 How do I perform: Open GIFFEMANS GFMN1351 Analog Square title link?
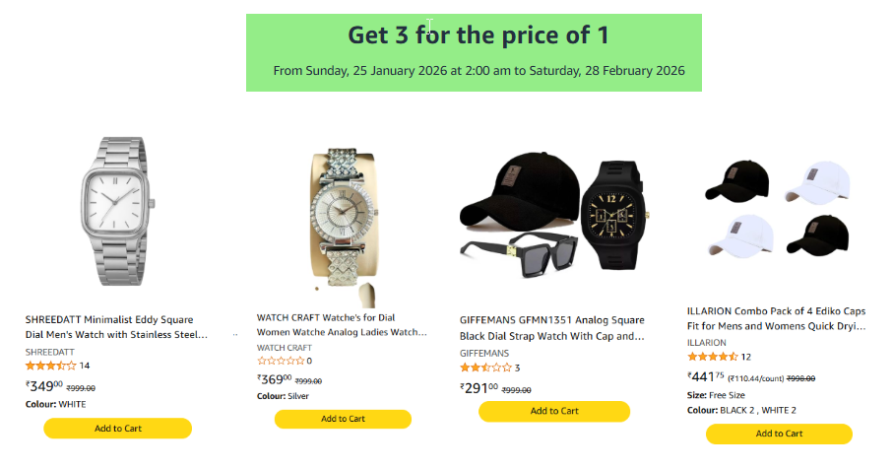(553, 328)
